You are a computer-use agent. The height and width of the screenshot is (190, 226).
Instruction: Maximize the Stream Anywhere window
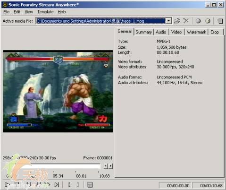pos(214,5)
